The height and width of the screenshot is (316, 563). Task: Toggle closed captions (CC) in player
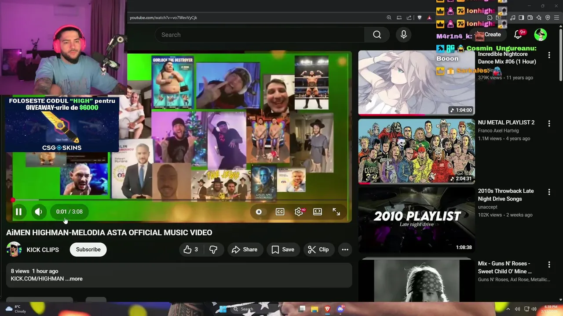[x=280, y=212]
